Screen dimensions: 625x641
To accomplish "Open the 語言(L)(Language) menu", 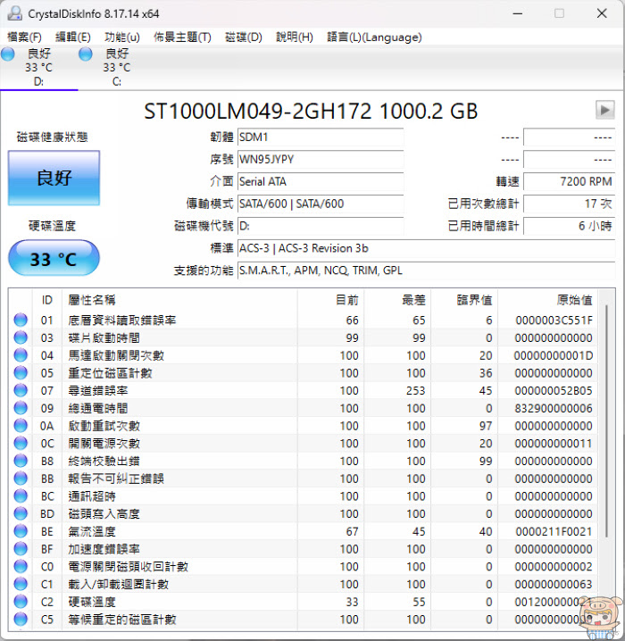I will click(x=374, y=37).
